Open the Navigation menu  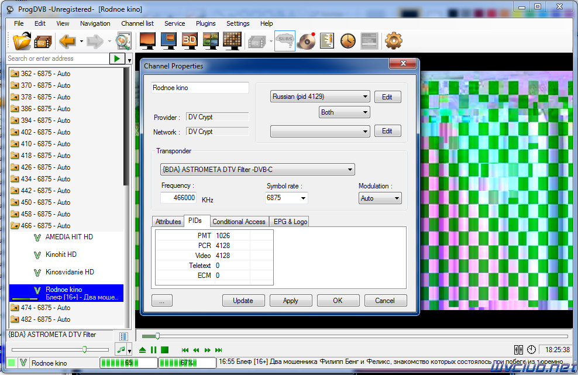[x=95, y=23]
